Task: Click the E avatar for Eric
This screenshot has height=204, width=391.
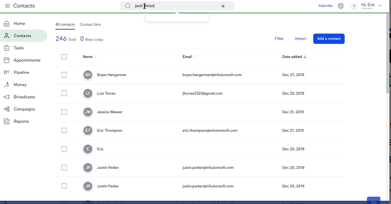Action: coord(88,149)
